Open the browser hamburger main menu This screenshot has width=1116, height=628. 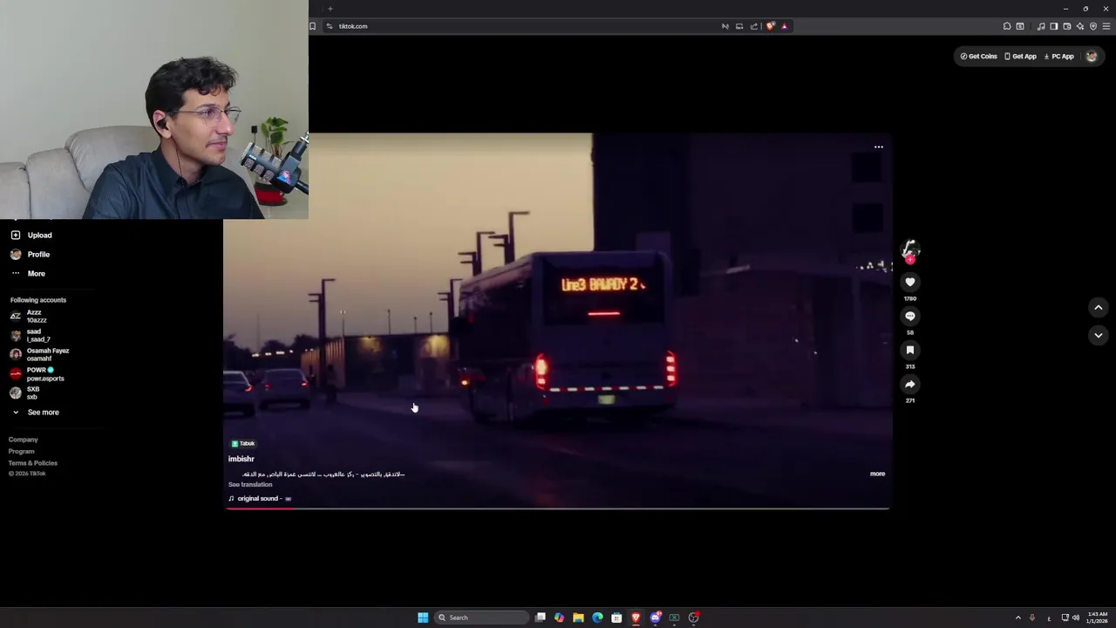point(1106,26)
